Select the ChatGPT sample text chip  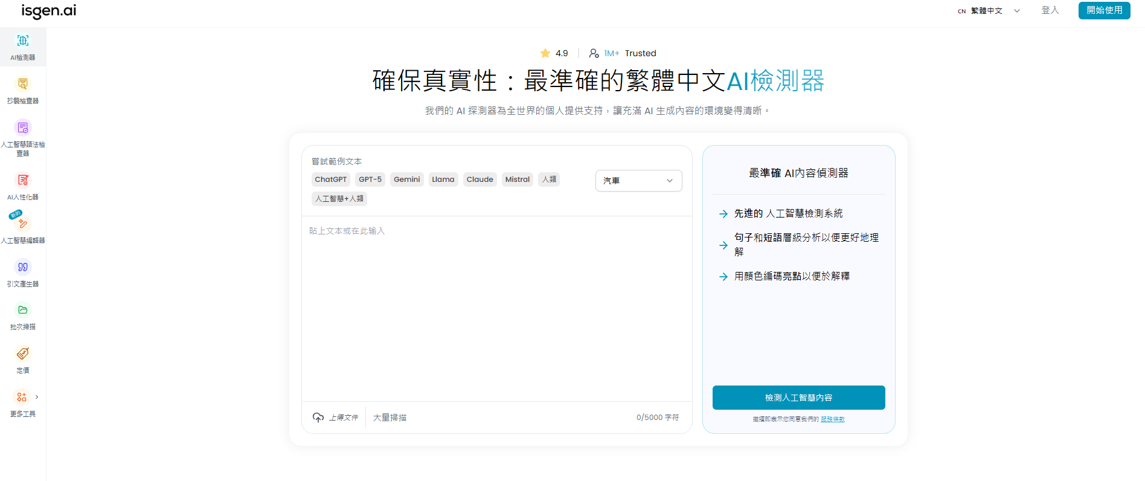click(x=331, y=179)
